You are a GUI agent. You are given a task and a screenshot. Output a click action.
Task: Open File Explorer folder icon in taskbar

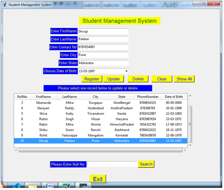(x=33, y=185)
